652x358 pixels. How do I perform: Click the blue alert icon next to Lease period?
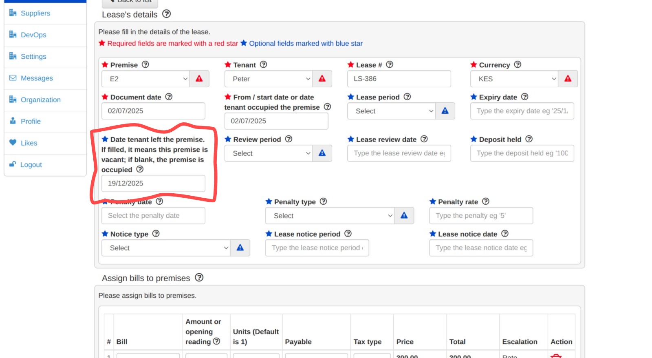coord(445,111)
